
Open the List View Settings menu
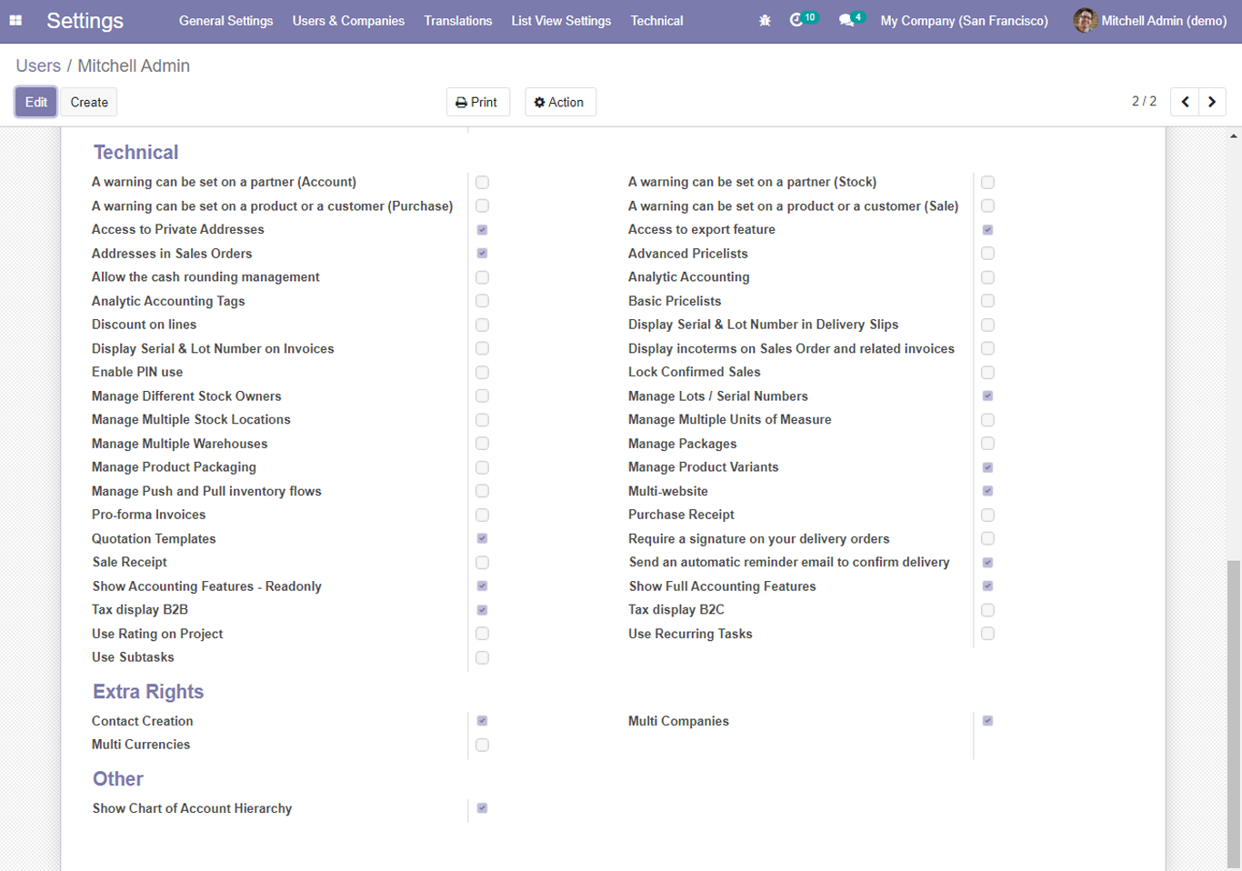(561, 21)
